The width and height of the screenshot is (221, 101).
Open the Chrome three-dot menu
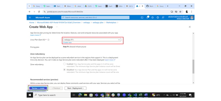191,12
